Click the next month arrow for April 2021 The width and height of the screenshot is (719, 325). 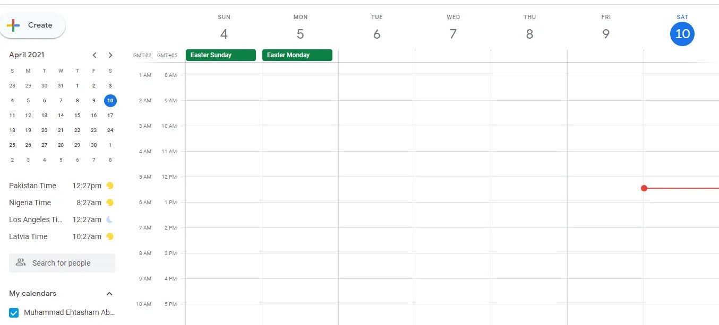point(110,55)
